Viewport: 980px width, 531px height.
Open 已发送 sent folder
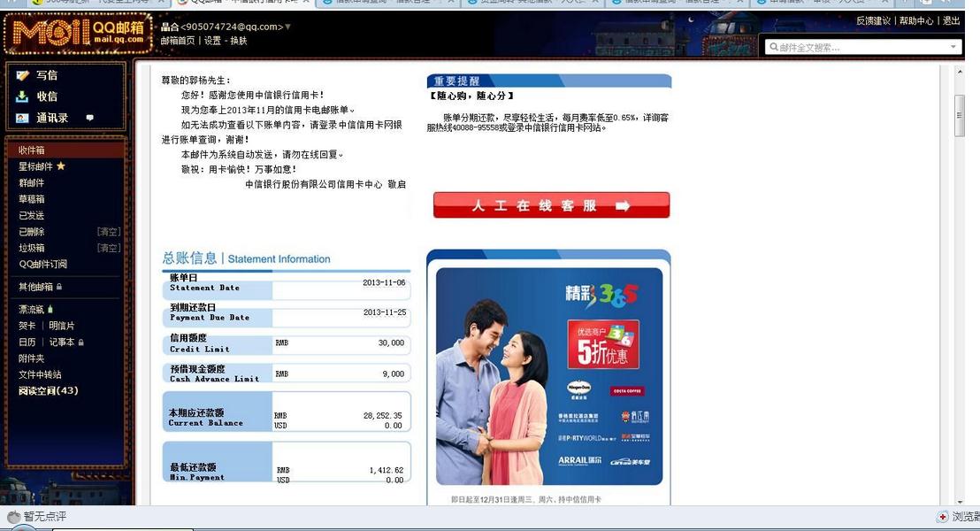pos(31,215)
